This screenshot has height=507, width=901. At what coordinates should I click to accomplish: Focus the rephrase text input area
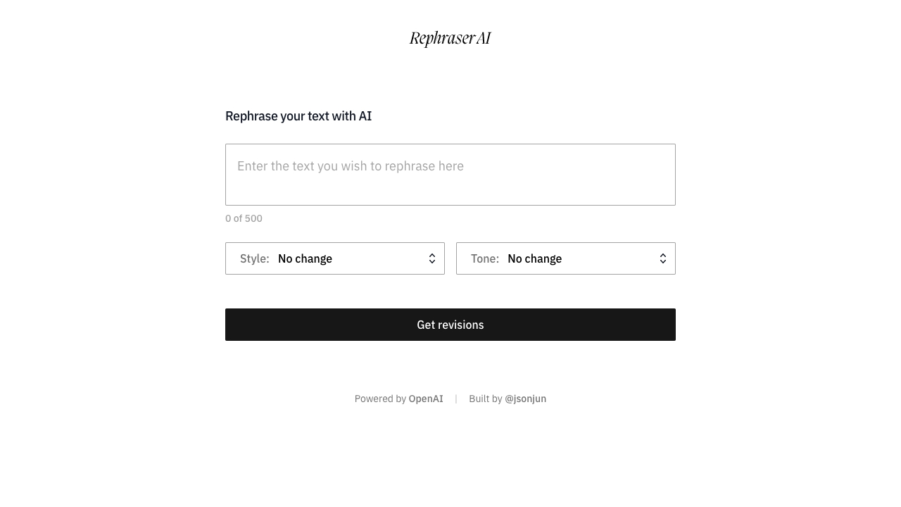click(x=450, y=175)
